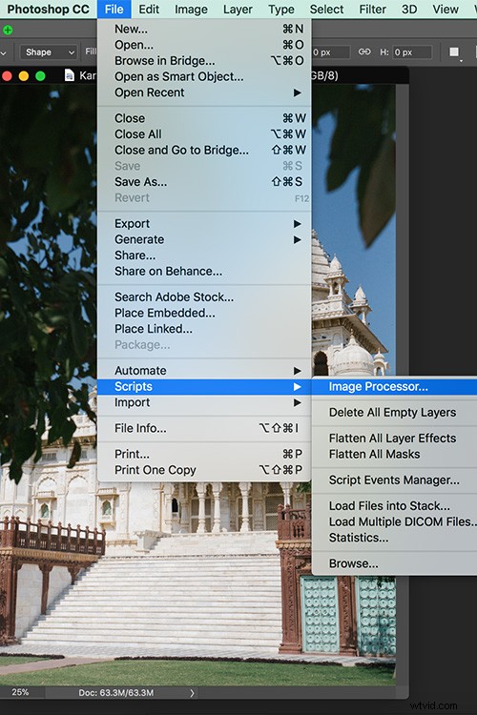Screen dimensions: 477x715
Task: Run Flatten All Masks script
Action: 394,454
